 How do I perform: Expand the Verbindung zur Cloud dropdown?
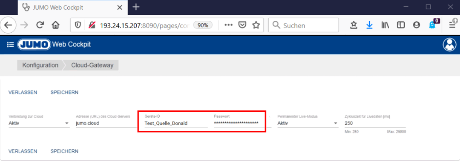pyautogui.click(x=39, y=123)
